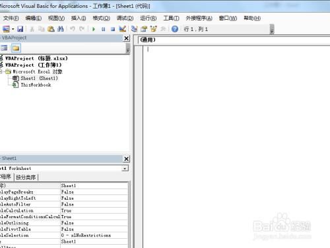Image resolution: width=330 pixels, height=248 pixels.
Task: Click False value of EnableAutoFilter property
Action: (x=94, y=204)
